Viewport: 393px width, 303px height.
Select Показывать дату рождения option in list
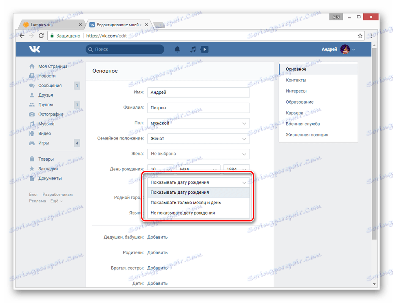point(198,192)
